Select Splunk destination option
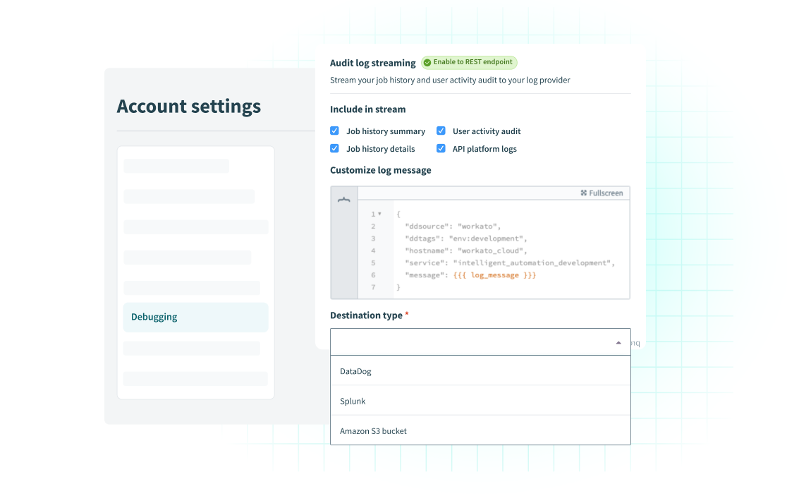The width and height of the screenshot is (787, 494). coord(480,401)
